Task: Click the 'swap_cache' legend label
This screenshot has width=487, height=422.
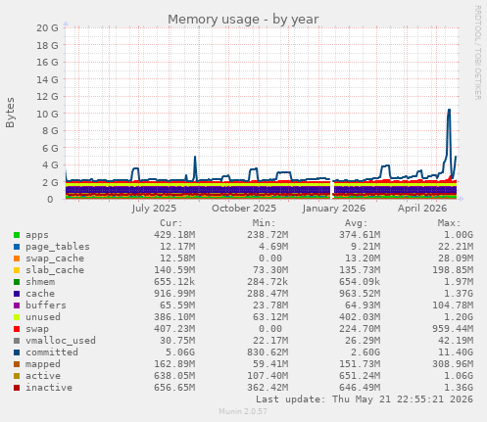Action: [x=55, y=258]
